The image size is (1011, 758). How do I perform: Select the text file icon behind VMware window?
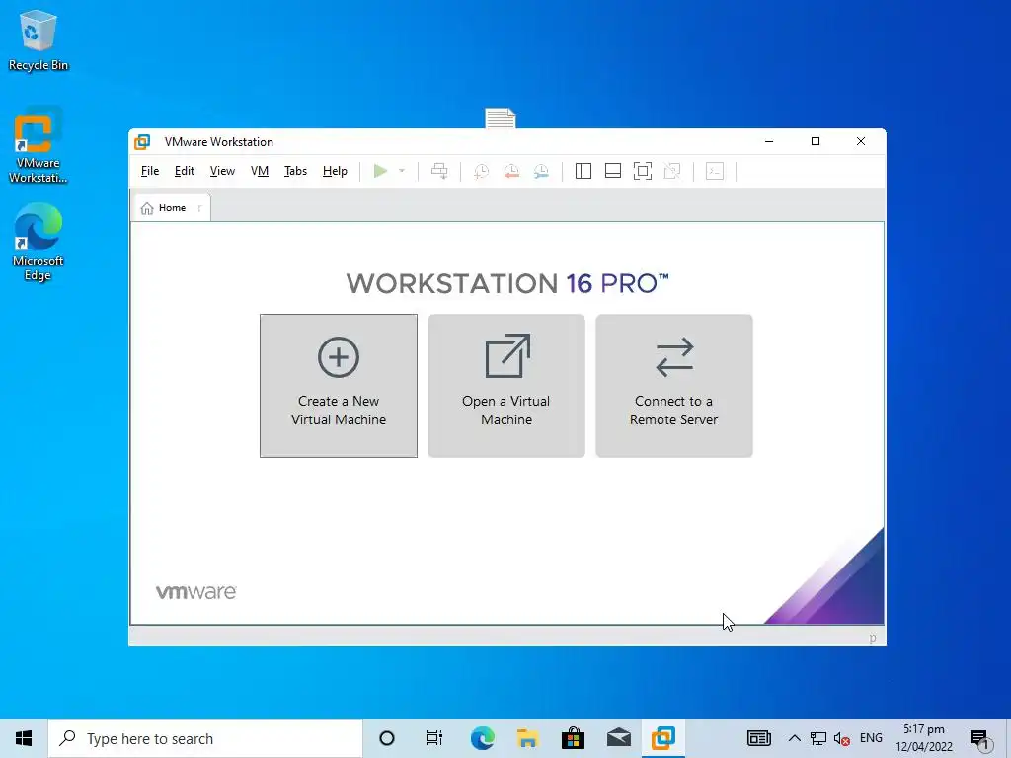pos(501,118)
